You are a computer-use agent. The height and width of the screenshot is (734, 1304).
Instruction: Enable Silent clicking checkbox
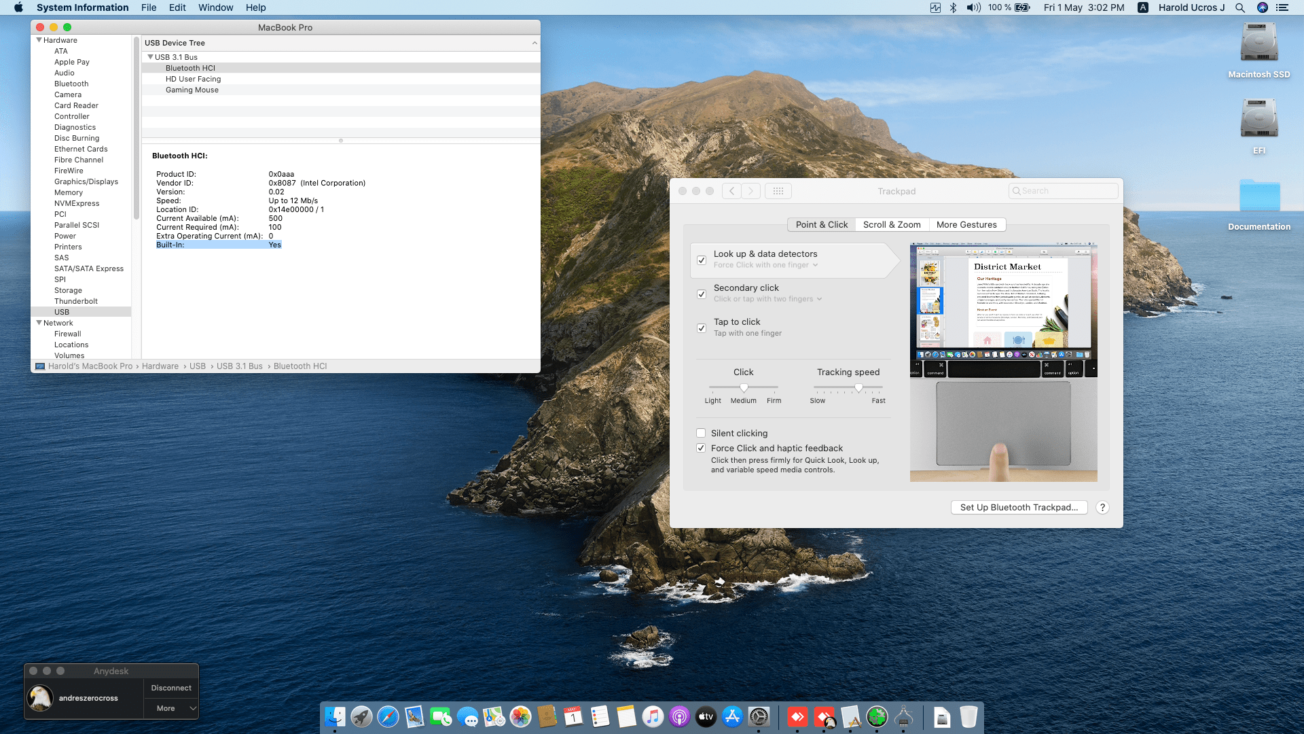coord(701,433)
